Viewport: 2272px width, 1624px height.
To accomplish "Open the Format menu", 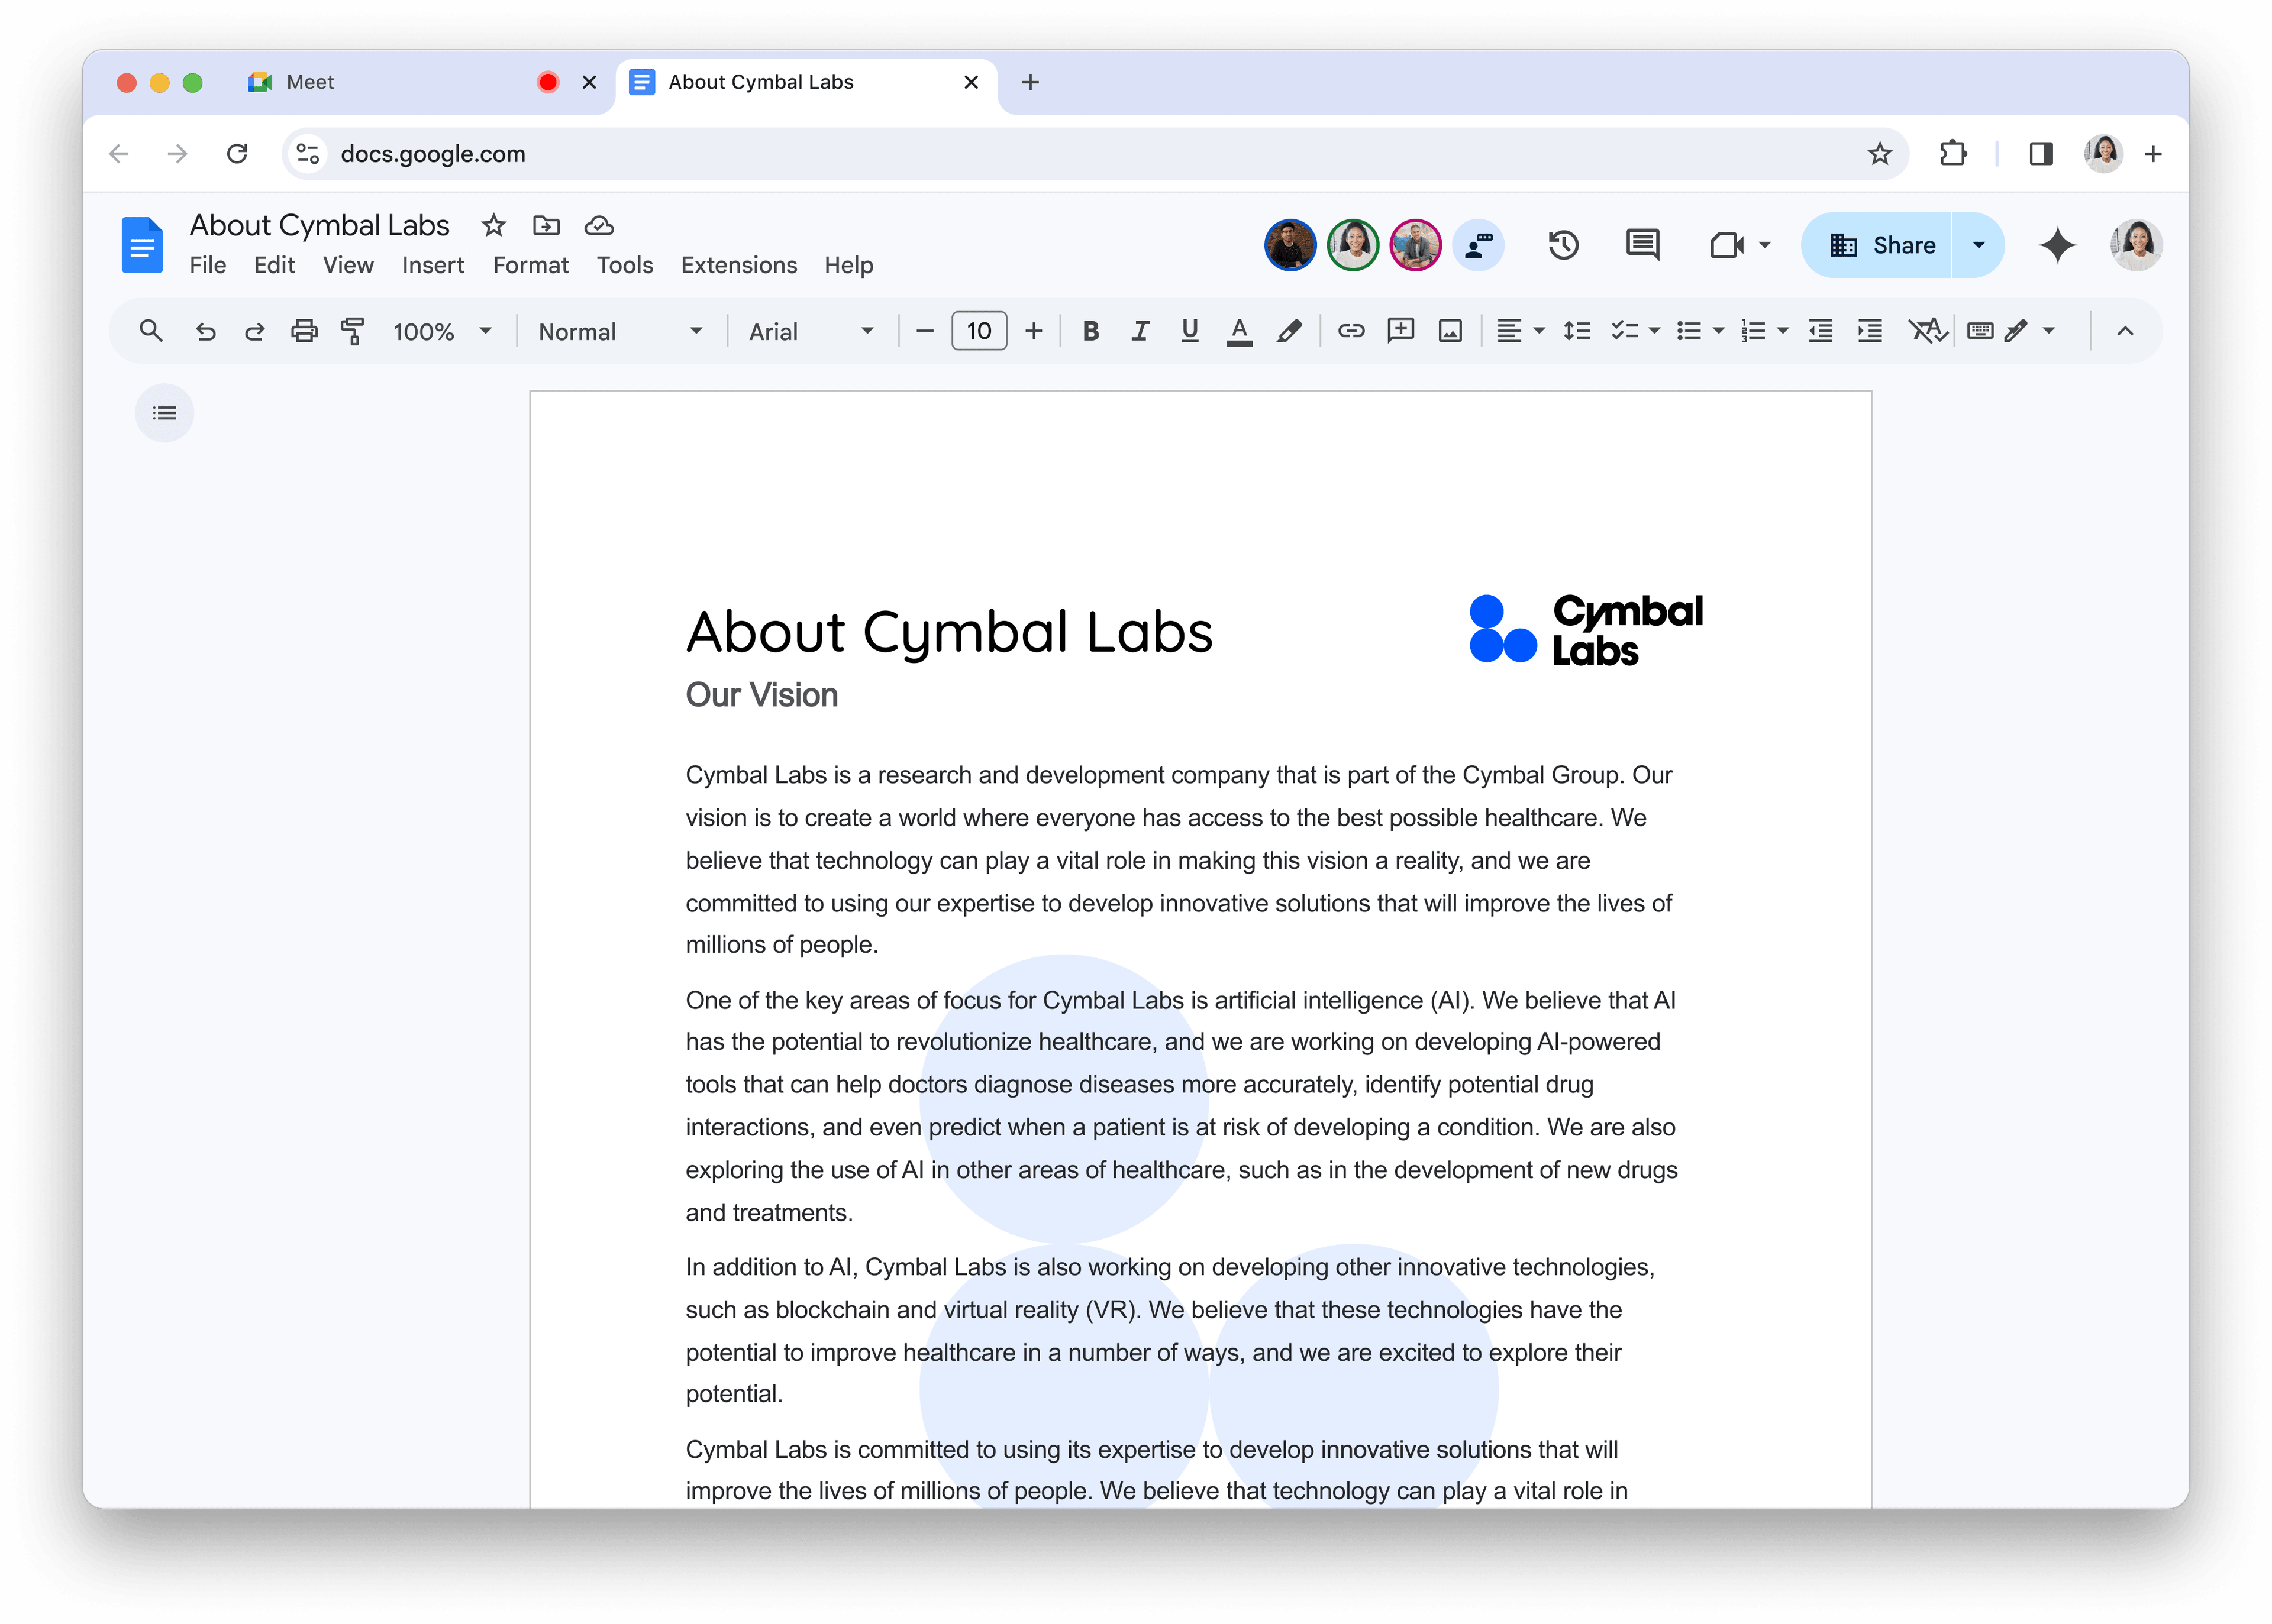I will coord(530,265).
